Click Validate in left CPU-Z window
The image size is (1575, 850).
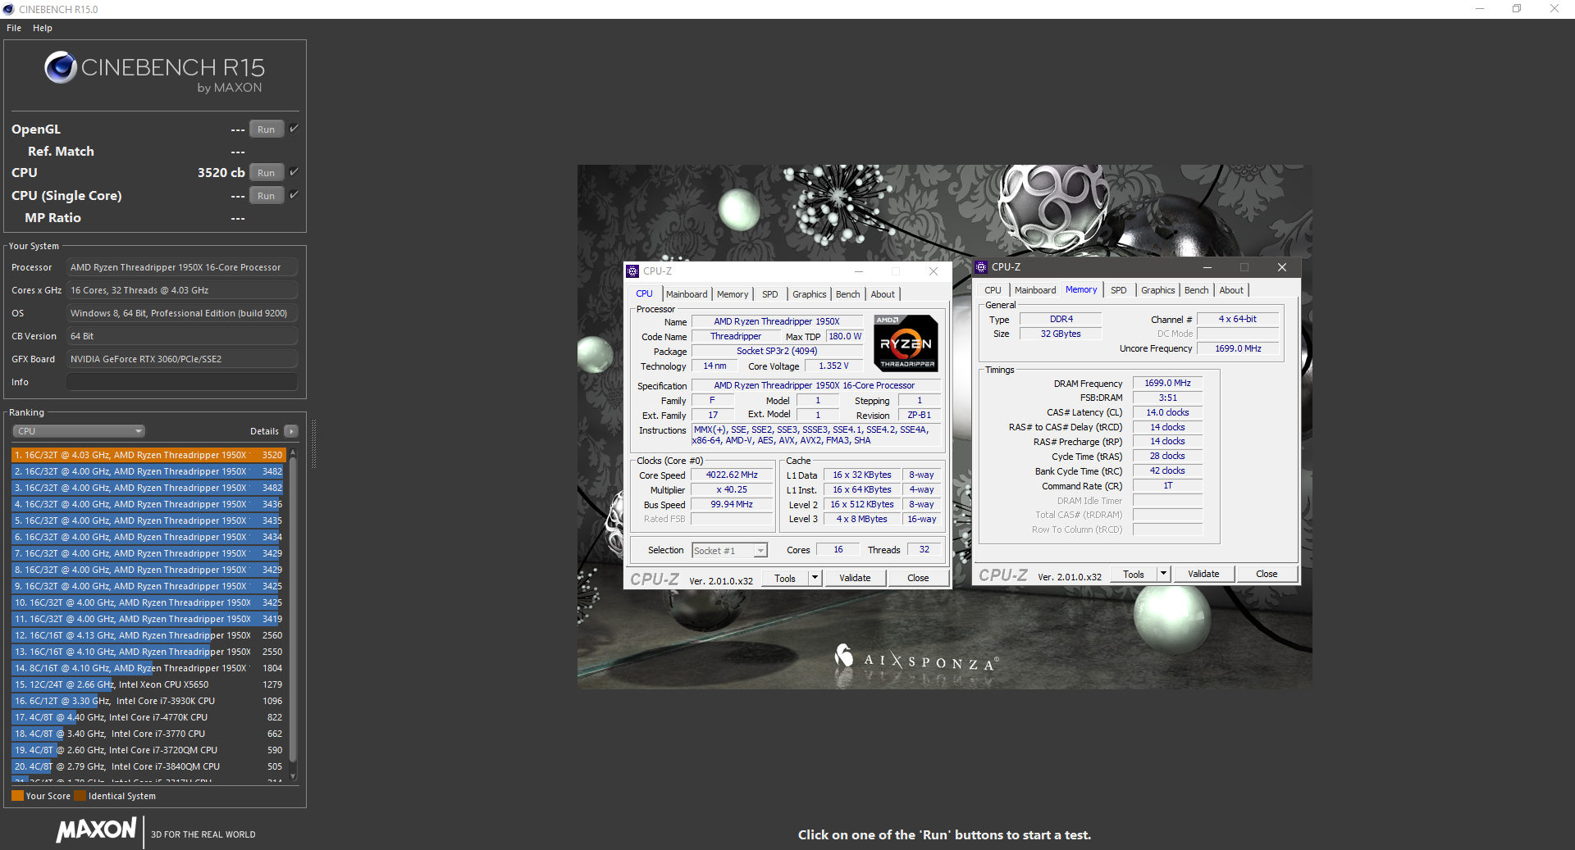tap(855, 578)
